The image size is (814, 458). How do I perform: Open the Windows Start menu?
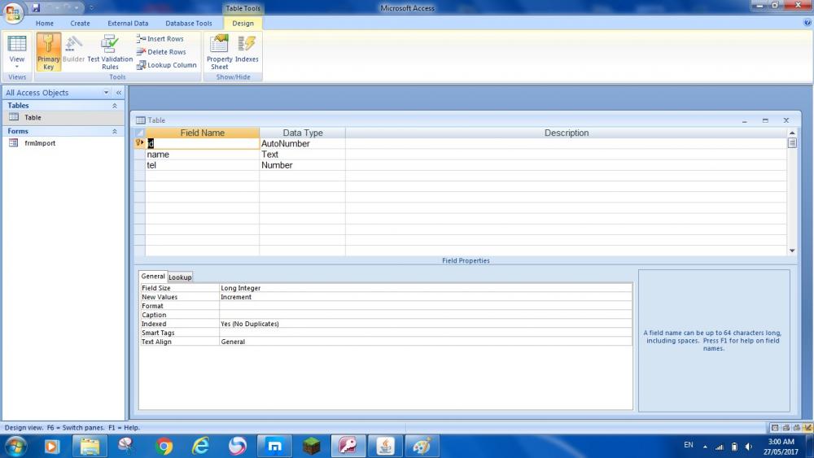coord(15,446)
